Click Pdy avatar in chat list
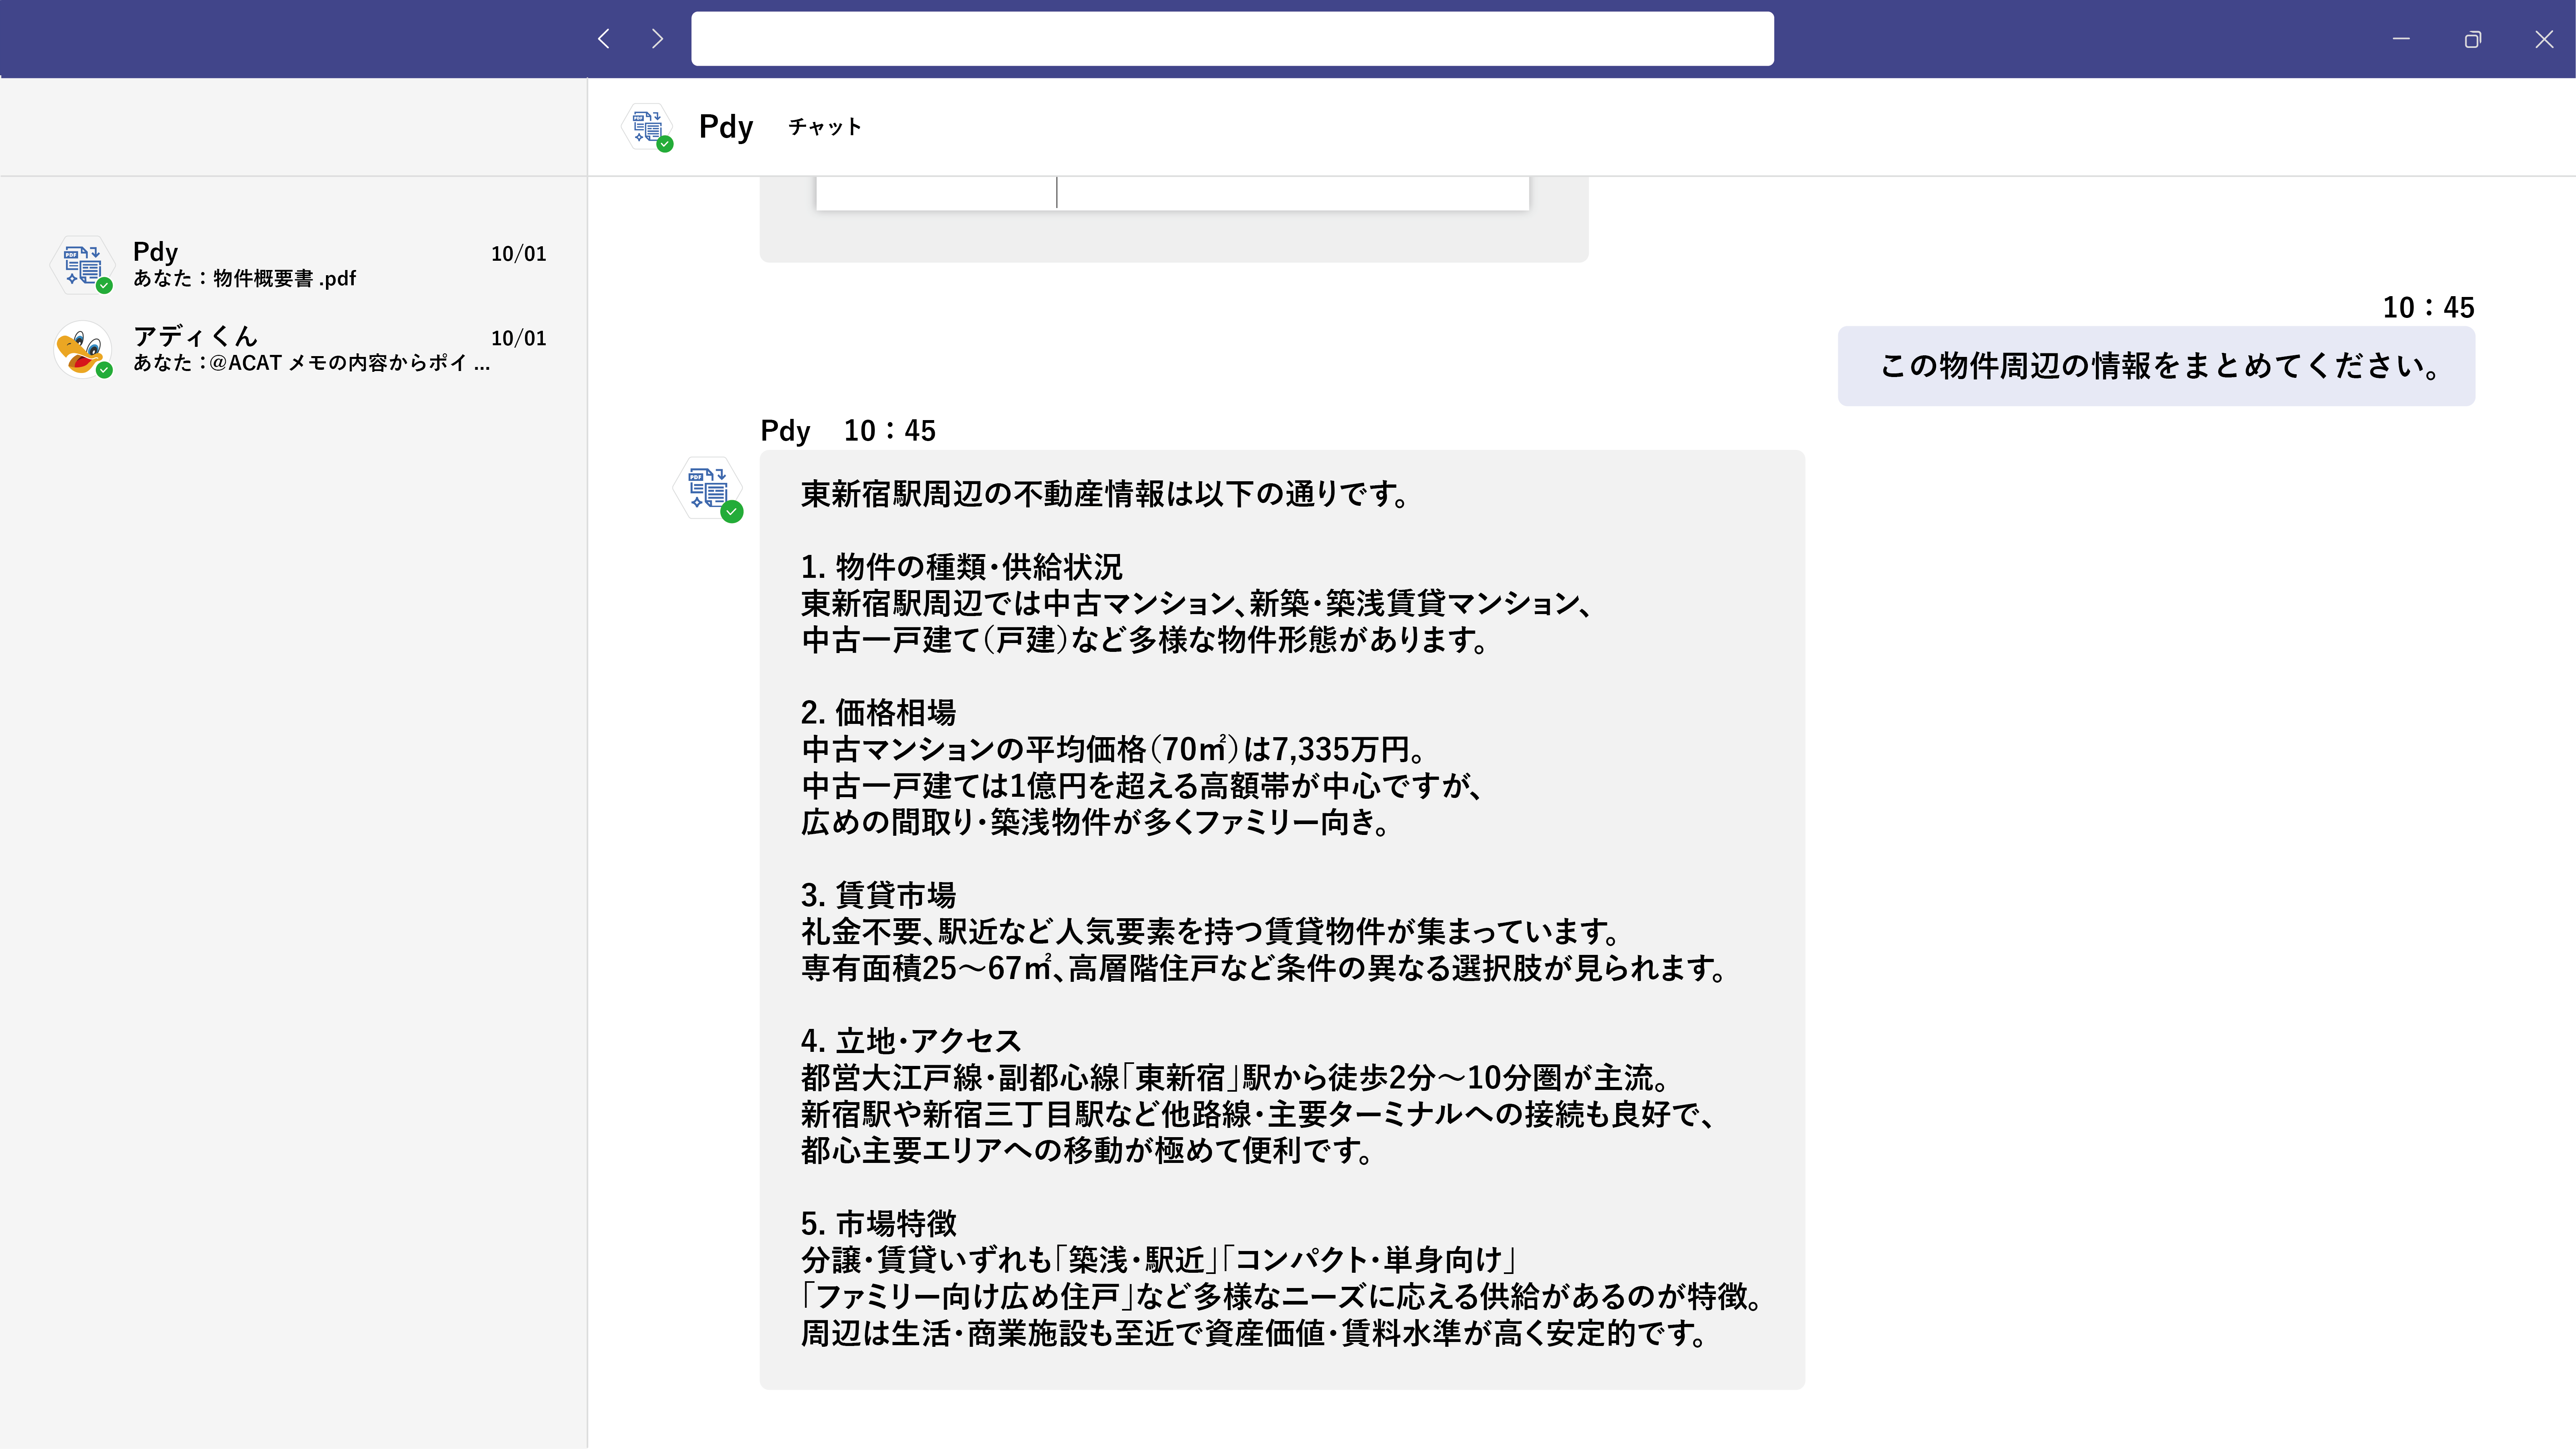This screenshot has height=1449, width=2576. click(x=82, y=265)
